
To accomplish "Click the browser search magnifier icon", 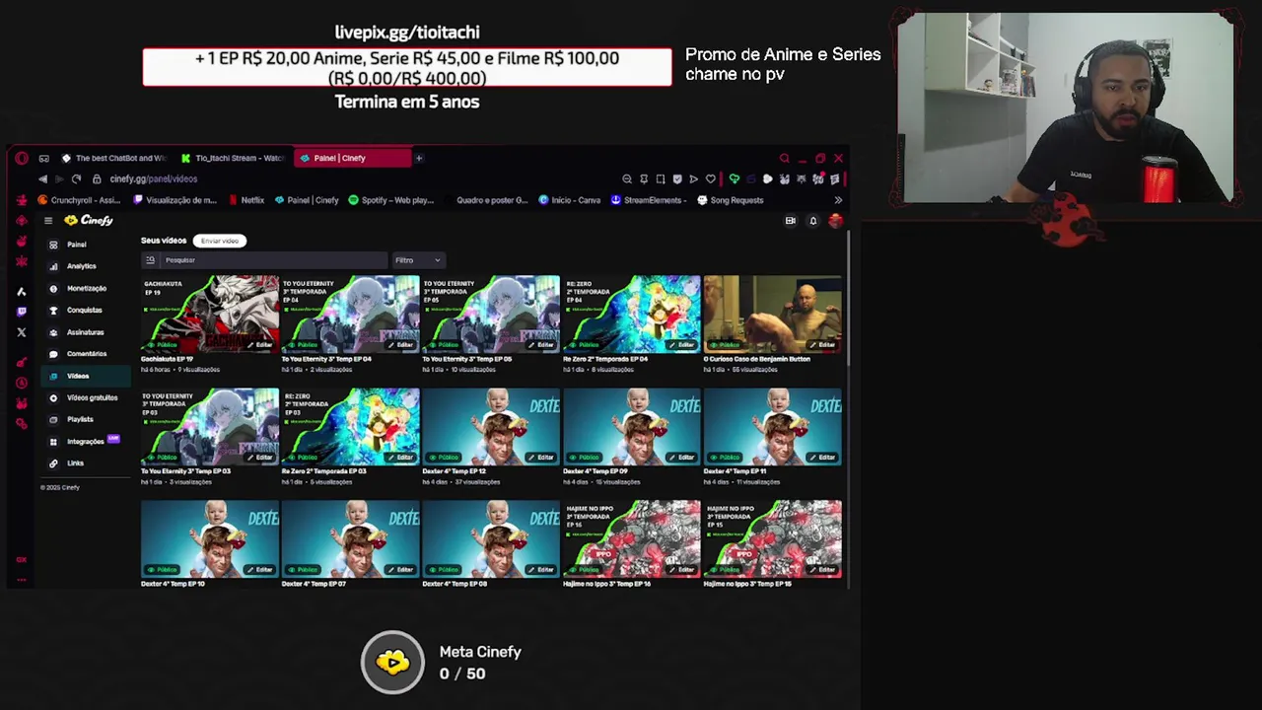I will [x=785, y=158].
